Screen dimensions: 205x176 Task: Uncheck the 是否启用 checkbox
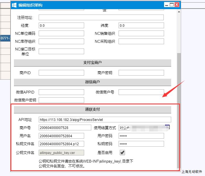tap(122, 153)
